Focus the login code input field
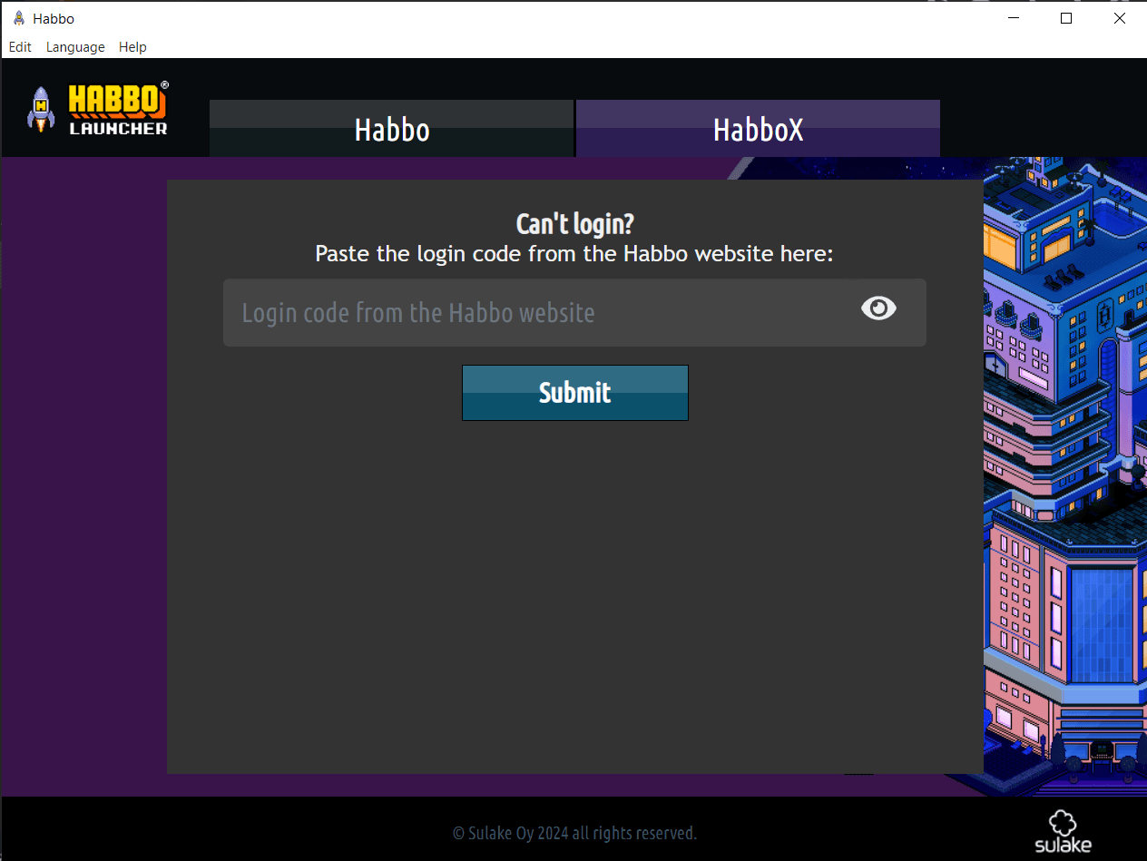This screenshot has height=861, width=1147. (x=535, y=313)
